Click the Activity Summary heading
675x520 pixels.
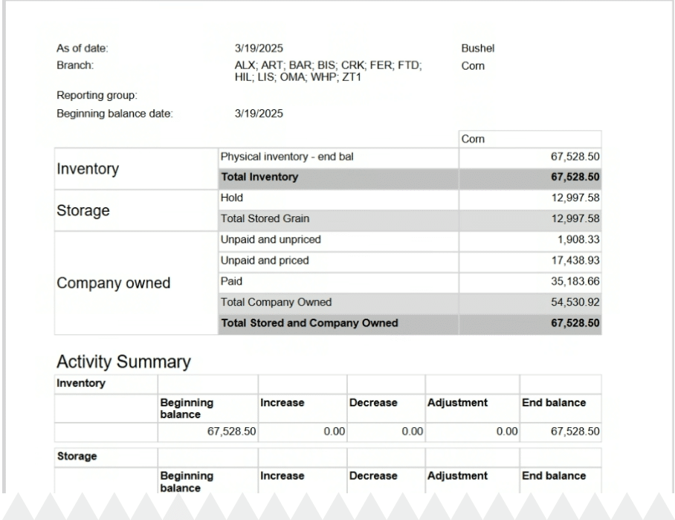point(123,362)
